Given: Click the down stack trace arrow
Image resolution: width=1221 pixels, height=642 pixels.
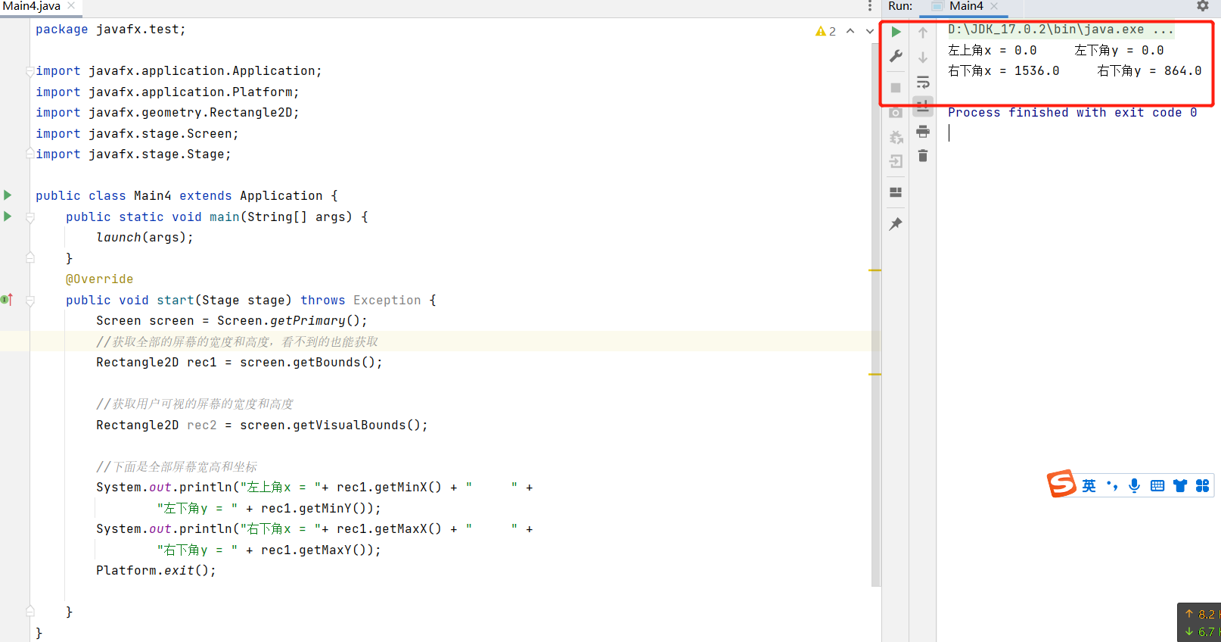Looking at the screenshot, I should click(923, 58).
